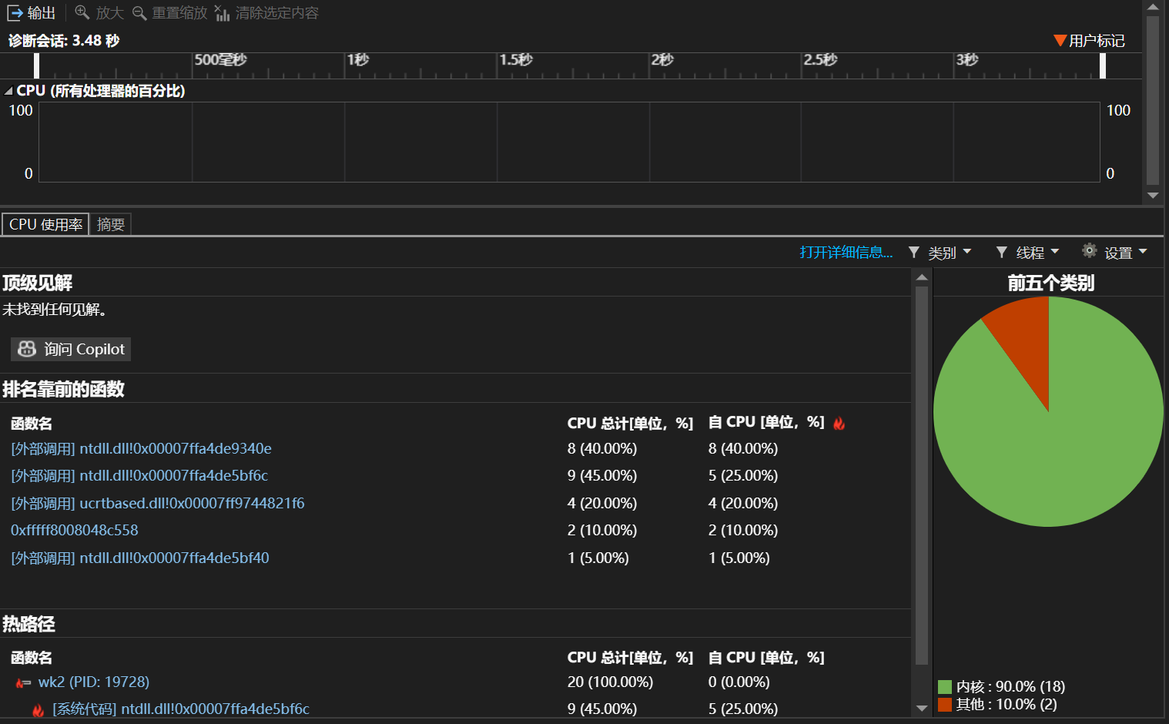Screen dimensions: 1169x724
Task: Open the Thread (线程) filter dropdown
Action: coord(1027,253)
